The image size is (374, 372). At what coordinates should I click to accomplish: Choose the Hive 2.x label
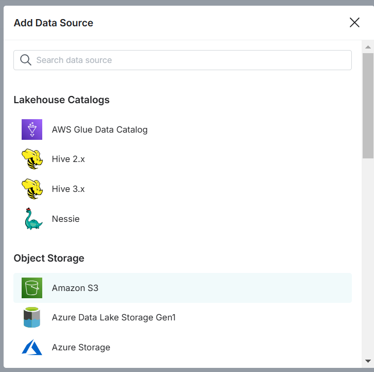coord(68,159)
